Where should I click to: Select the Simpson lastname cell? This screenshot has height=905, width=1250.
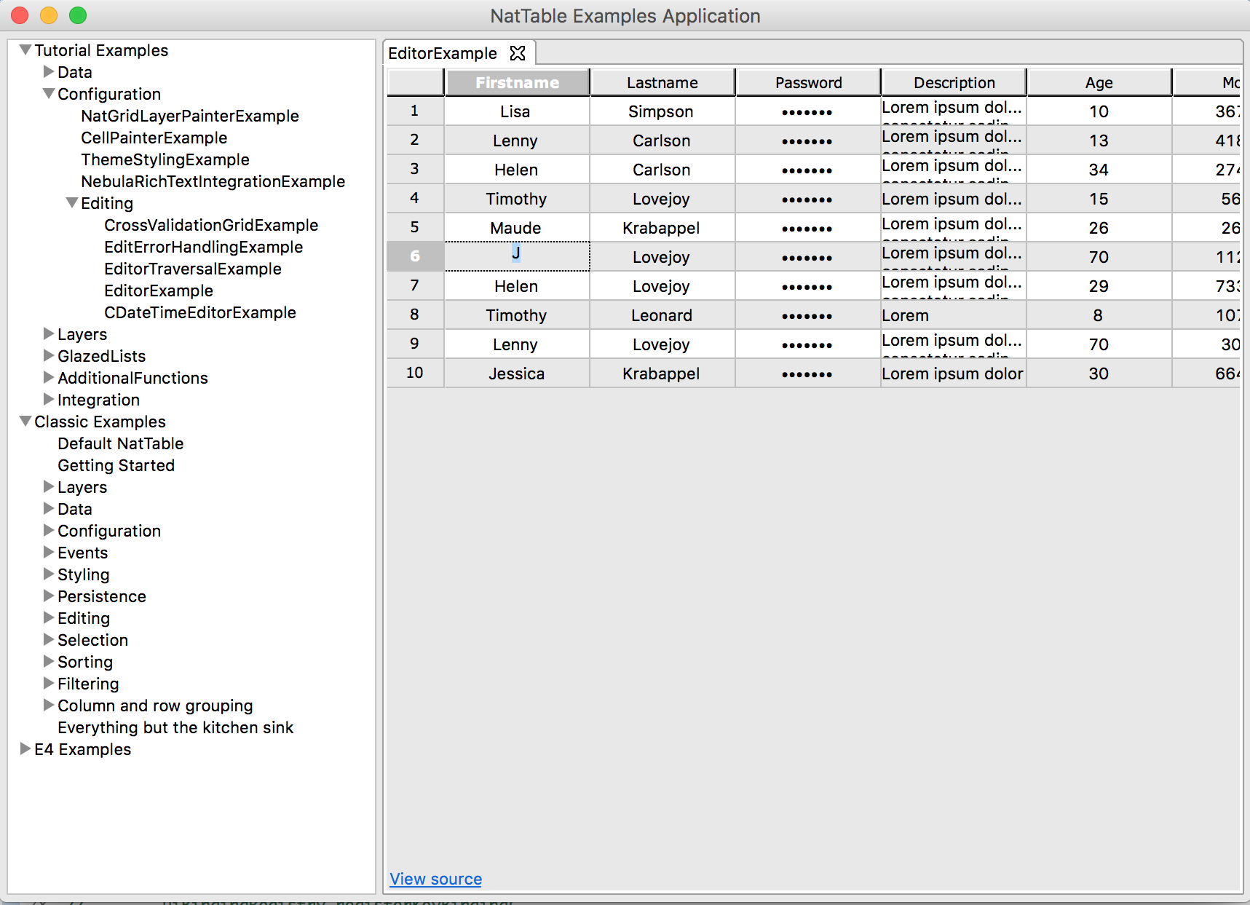pyautogui.click(x=662, y=111)
